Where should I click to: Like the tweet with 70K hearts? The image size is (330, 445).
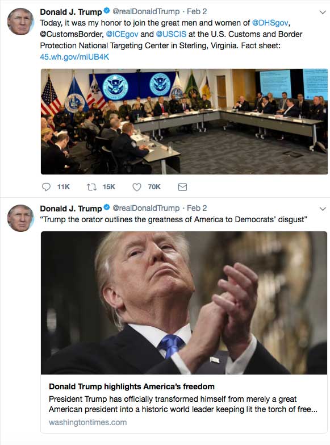pos(137,187)
